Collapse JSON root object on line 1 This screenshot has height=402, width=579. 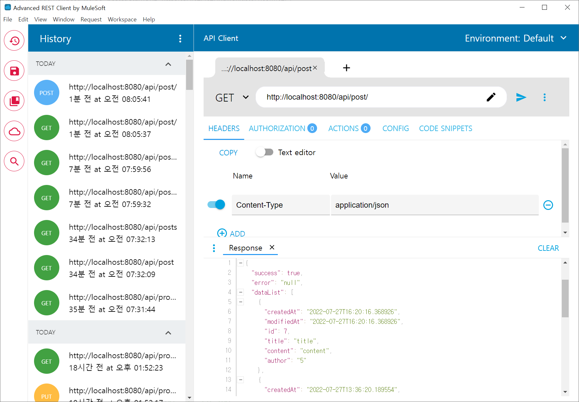(241, 263)
